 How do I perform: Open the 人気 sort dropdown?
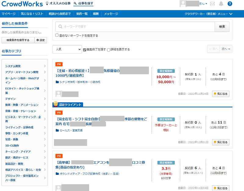click(67, 49)
